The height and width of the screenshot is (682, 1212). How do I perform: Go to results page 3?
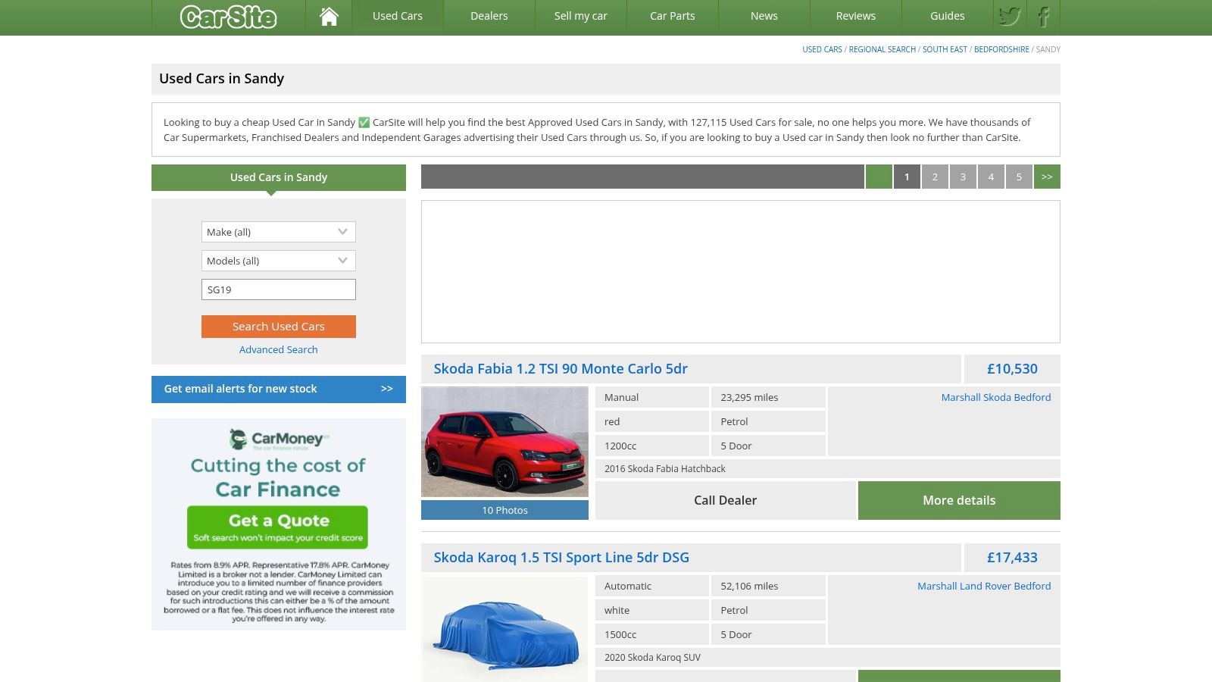(x=963, y=177)
